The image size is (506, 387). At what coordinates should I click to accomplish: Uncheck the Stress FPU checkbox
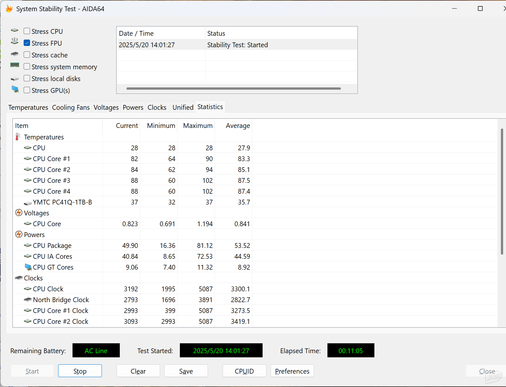(x=27, y=43)
